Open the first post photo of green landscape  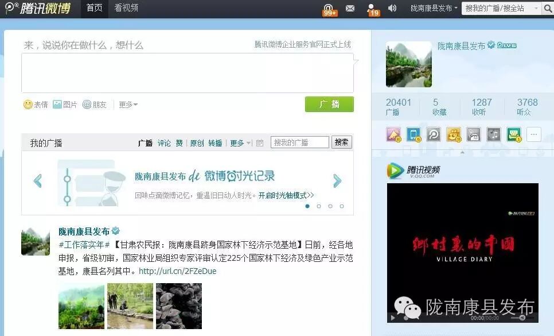pos(81,306)
